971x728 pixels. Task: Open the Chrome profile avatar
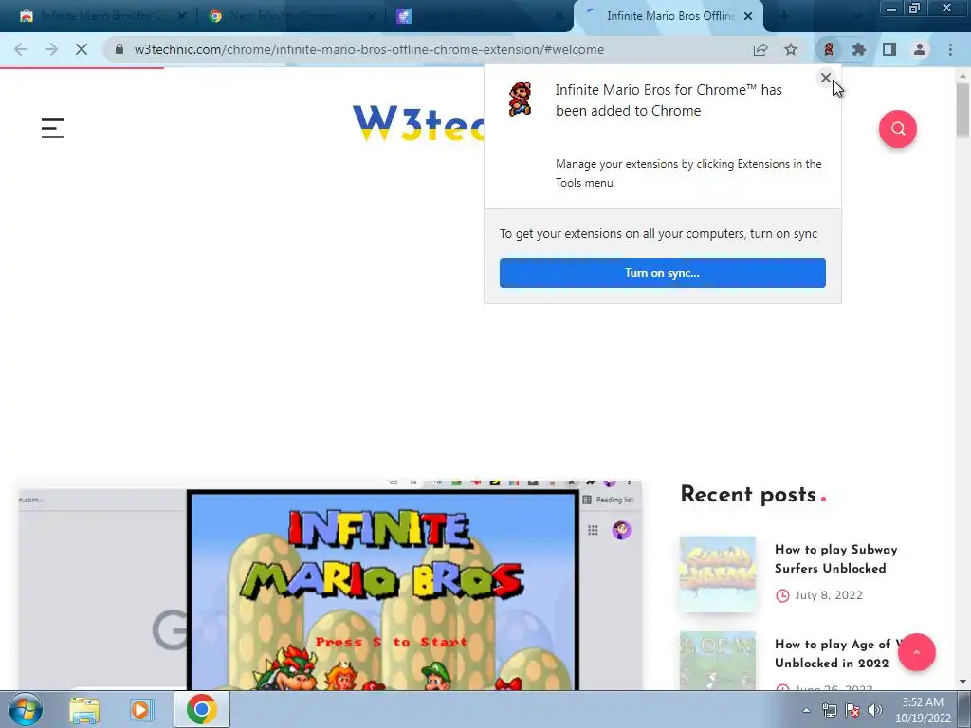[920, 49]
